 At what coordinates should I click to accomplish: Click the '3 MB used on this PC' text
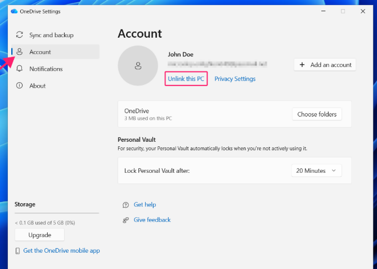click(x=148, y=119)
